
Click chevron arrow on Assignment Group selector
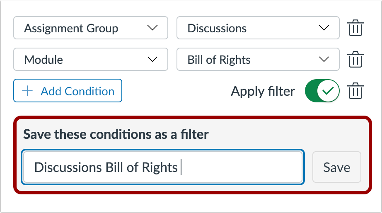152,28
